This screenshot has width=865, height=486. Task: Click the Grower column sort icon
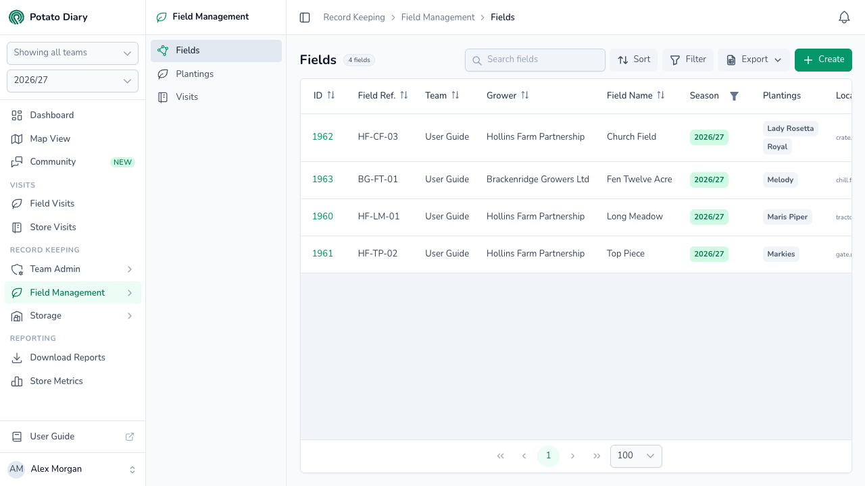point(525,95)
